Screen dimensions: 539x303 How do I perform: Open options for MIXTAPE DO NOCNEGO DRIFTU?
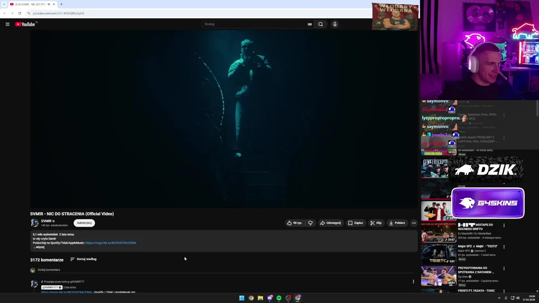point(504,225)
